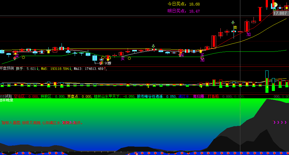Image resolution: width=289 pixels, height=155 pixels.
Task: Click 桂林山水甲天下: -0.050 value
Action: coord(114,96)
